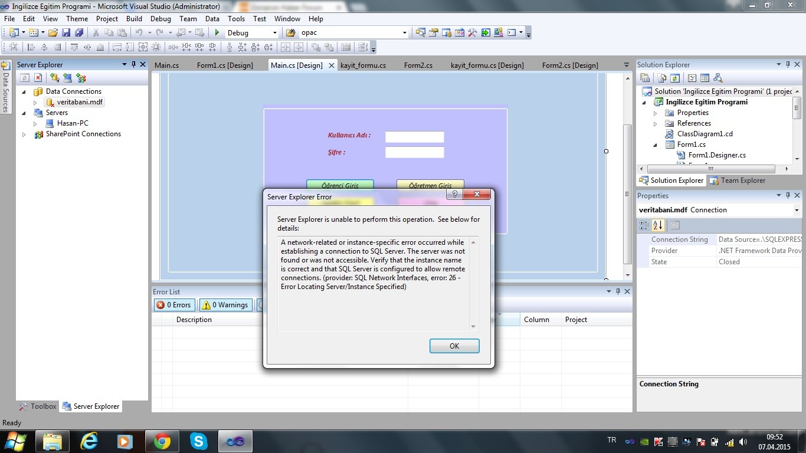
Task: Click Categorized icon in Properties panel
Action: (644, 225)
